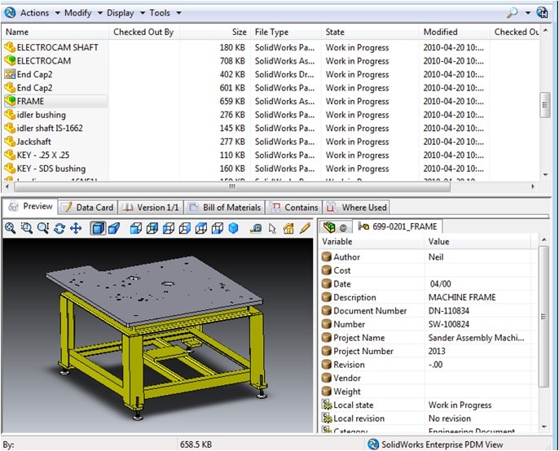Click the Document Number value DN-110834

[x=449, y=311]
